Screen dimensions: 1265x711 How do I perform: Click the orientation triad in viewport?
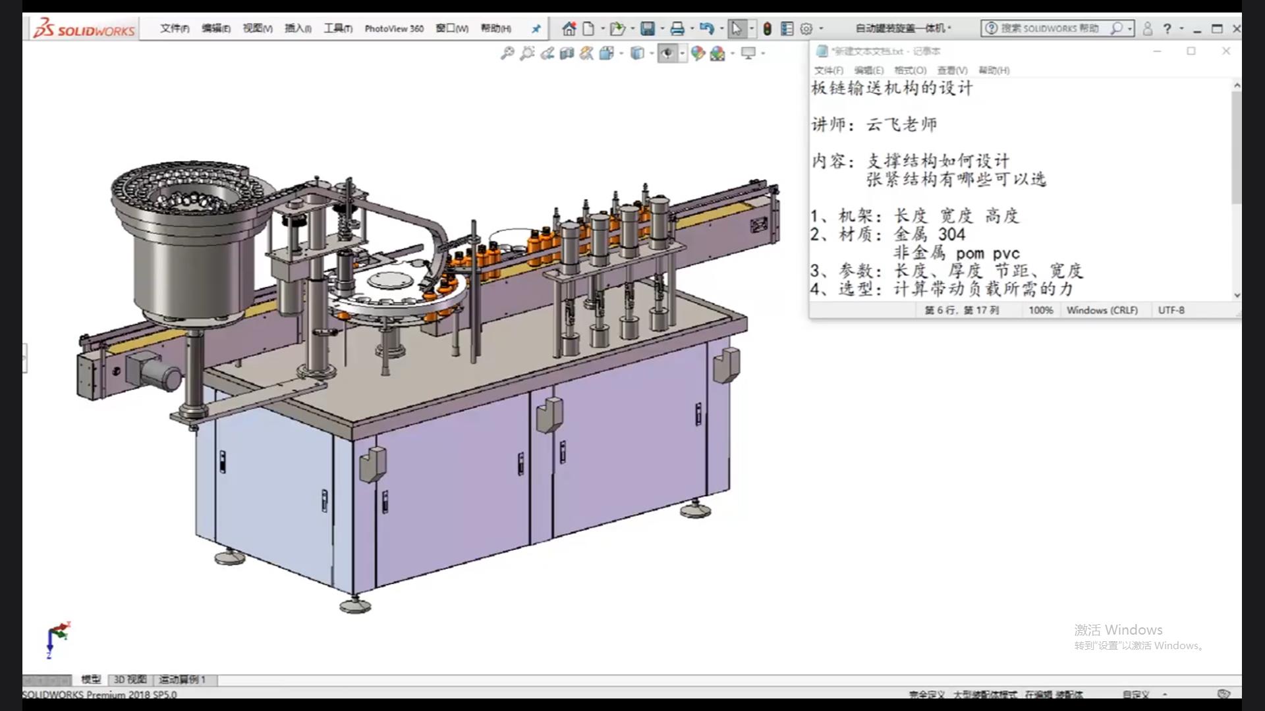[57, 639]
